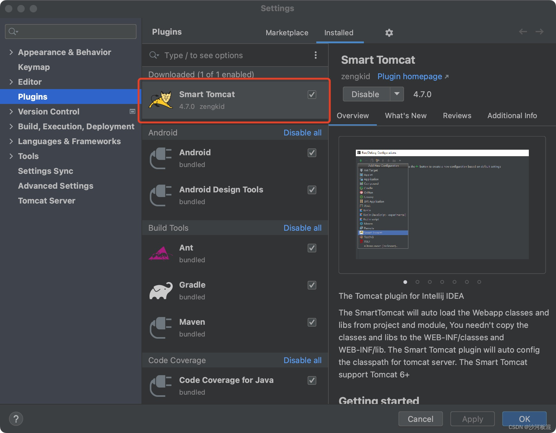Open the Additional Info tab

point(512,115)
